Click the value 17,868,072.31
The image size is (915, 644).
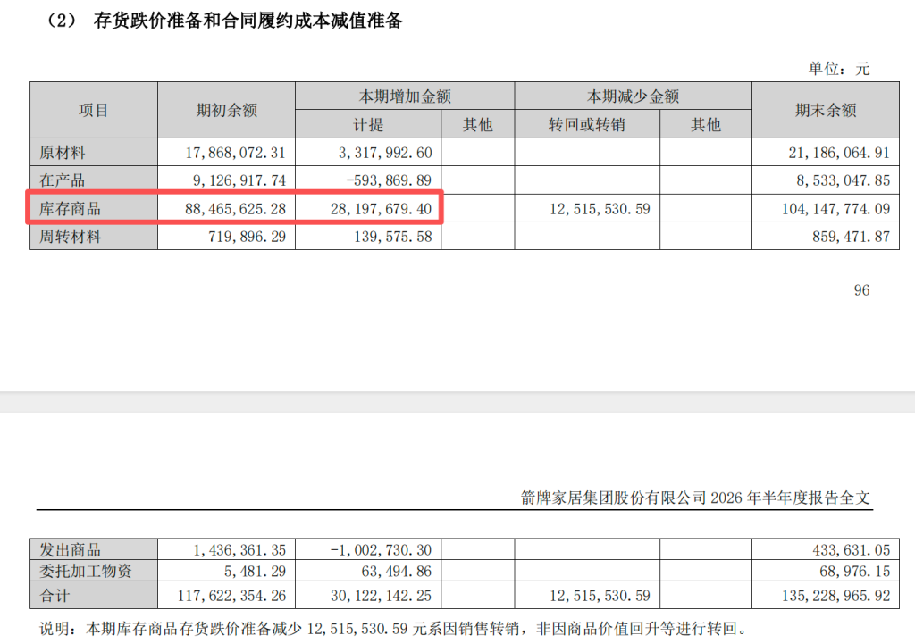(x=236, y=153)
